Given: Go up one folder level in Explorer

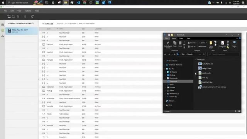Looking at the screenshot, I should point(175,54).
